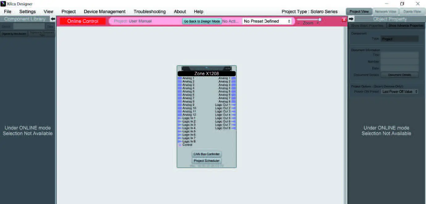
Task: Click the Analog 8 output port icon
Action: [234, 102]
